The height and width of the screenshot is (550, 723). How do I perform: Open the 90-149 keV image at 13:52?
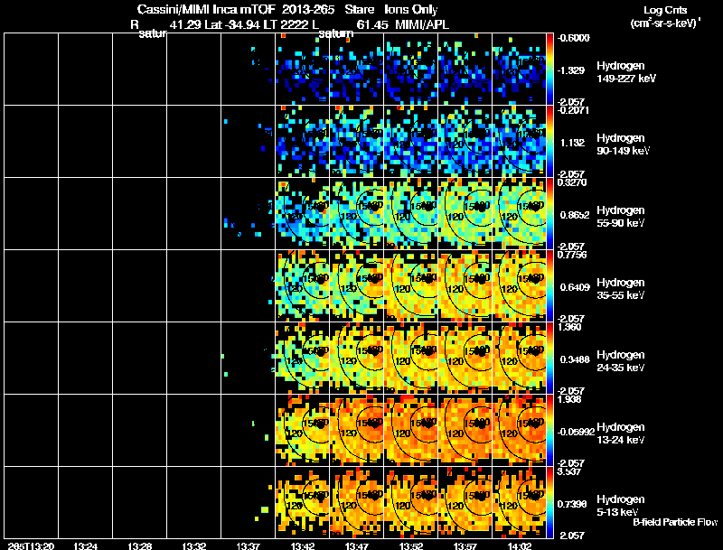coord(411,142)
